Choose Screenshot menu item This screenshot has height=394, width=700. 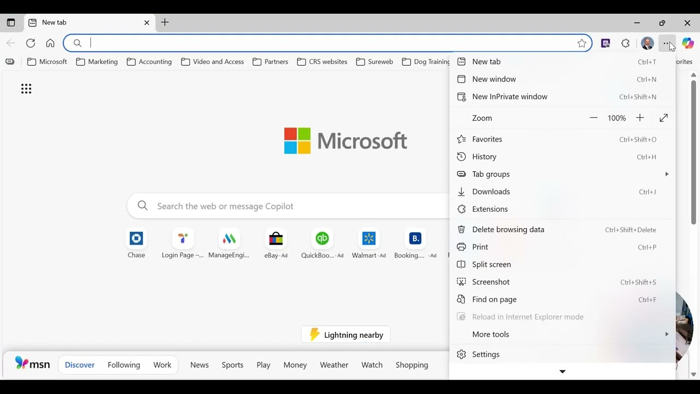coord(562,282)
